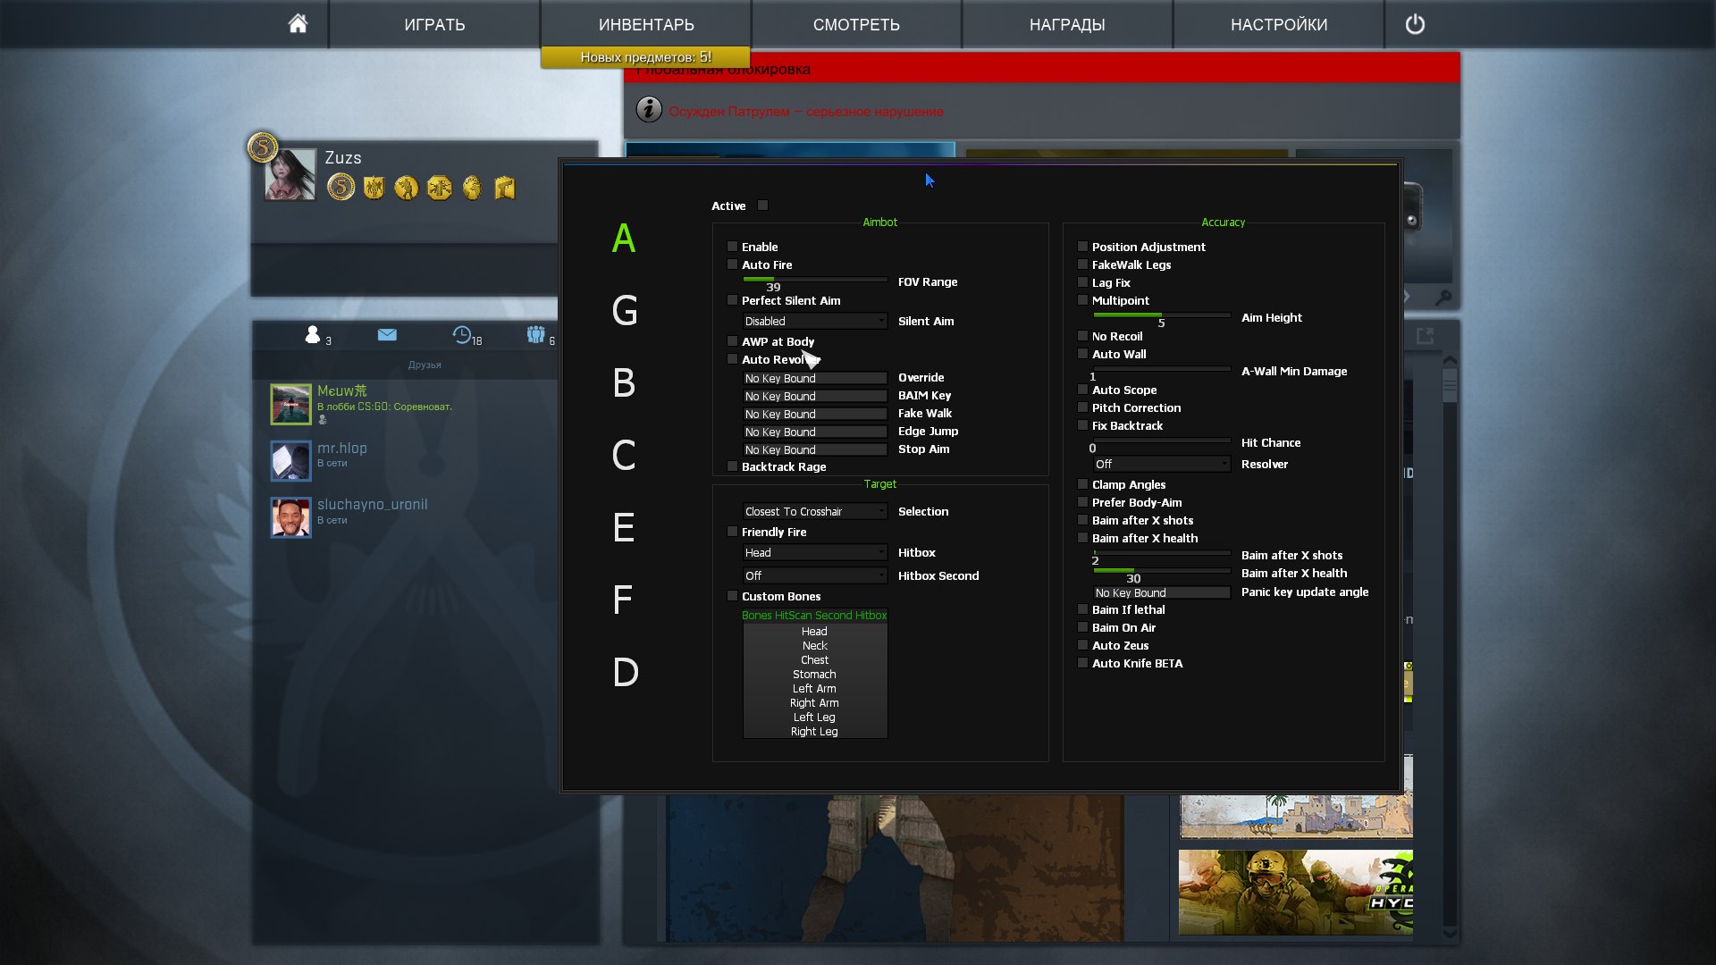Open the mail envelope icon
Image resolution: width=1716 pixels, height=965 pixels.
(387, 335)
